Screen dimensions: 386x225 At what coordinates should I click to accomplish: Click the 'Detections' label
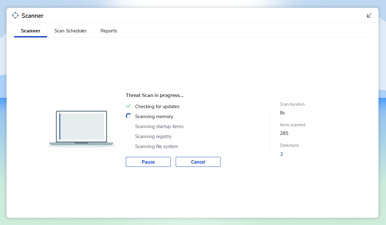coord(290,146)
